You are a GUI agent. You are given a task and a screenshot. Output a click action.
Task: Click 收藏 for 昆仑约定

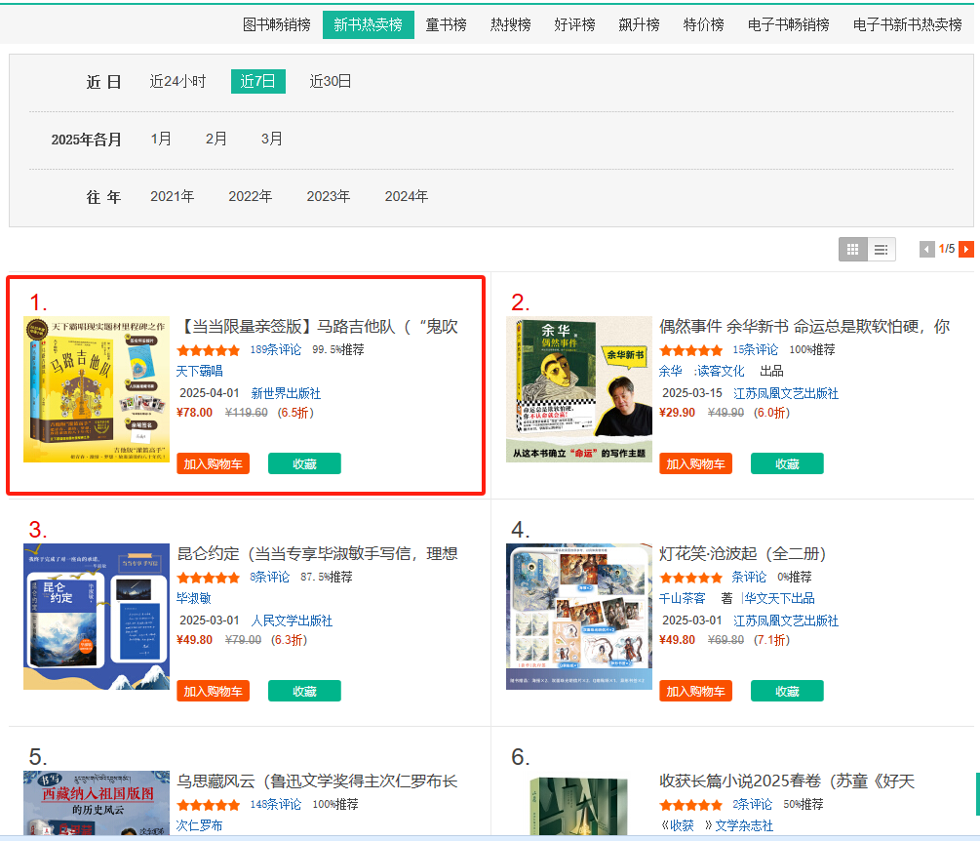(305, 691)
